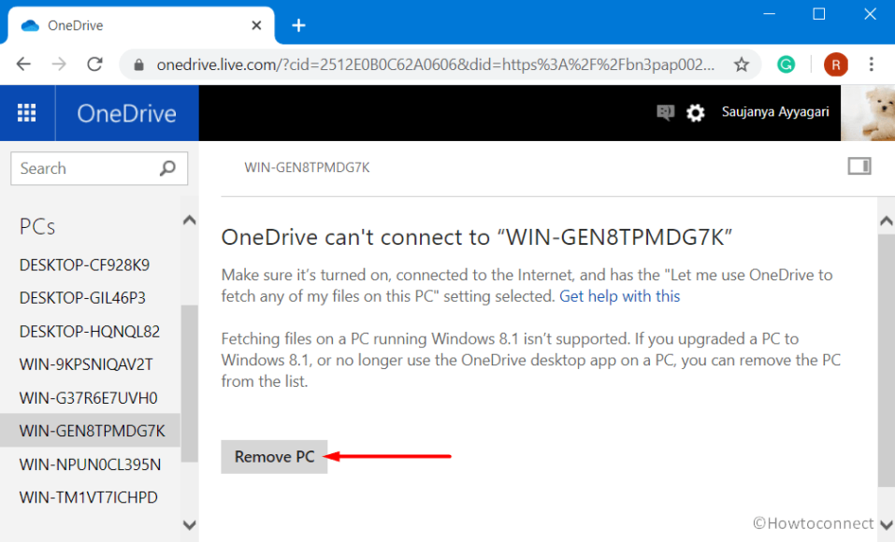This screenshot has height=542, width=895.
Task: Toggle the details pane icon
Action: 859,166
